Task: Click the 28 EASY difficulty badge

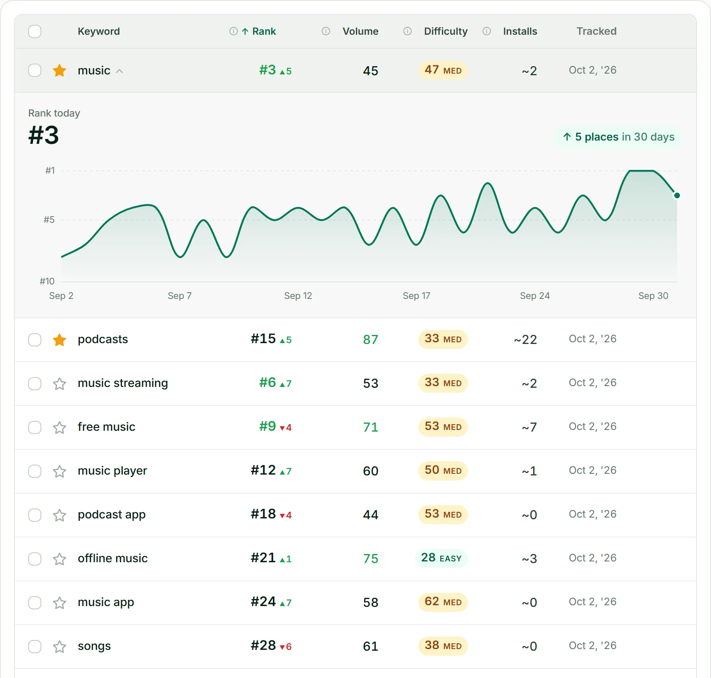Action: click(x=441, y=558)
